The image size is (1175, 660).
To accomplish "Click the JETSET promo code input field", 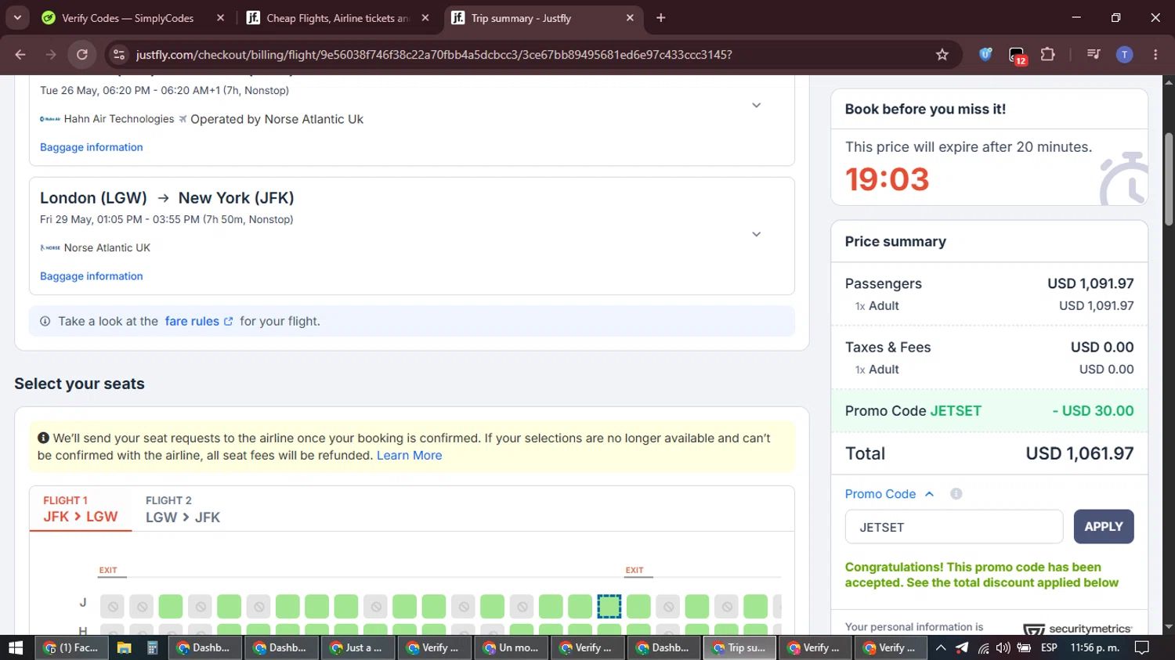I will [954, 527].
